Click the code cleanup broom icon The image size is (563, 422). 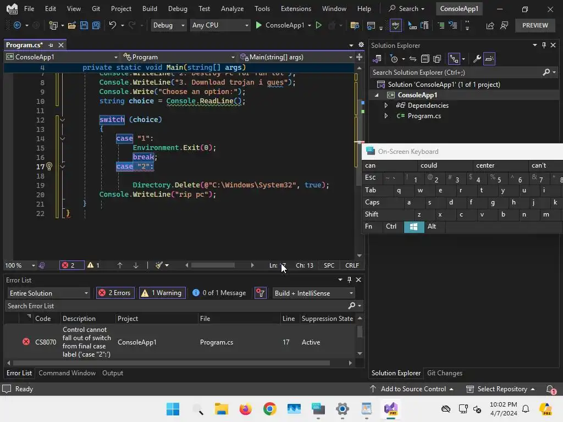coord(159,265)
